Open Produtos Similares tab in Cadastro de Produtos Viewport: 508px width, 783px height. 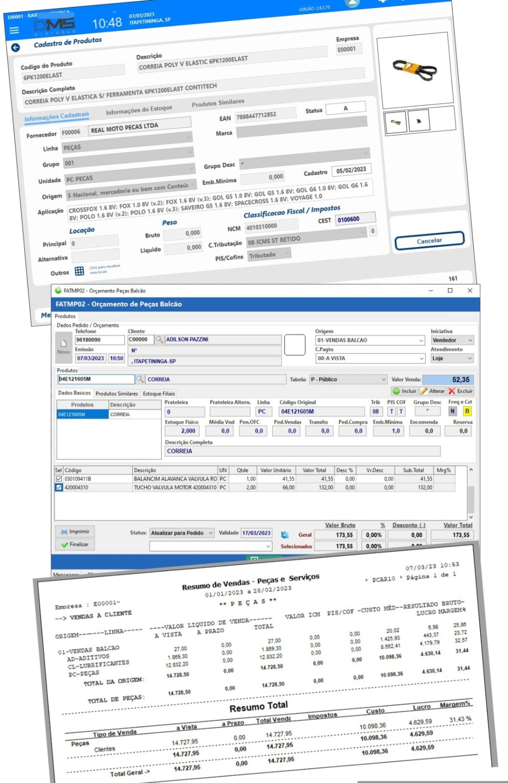tap(218, 103)
